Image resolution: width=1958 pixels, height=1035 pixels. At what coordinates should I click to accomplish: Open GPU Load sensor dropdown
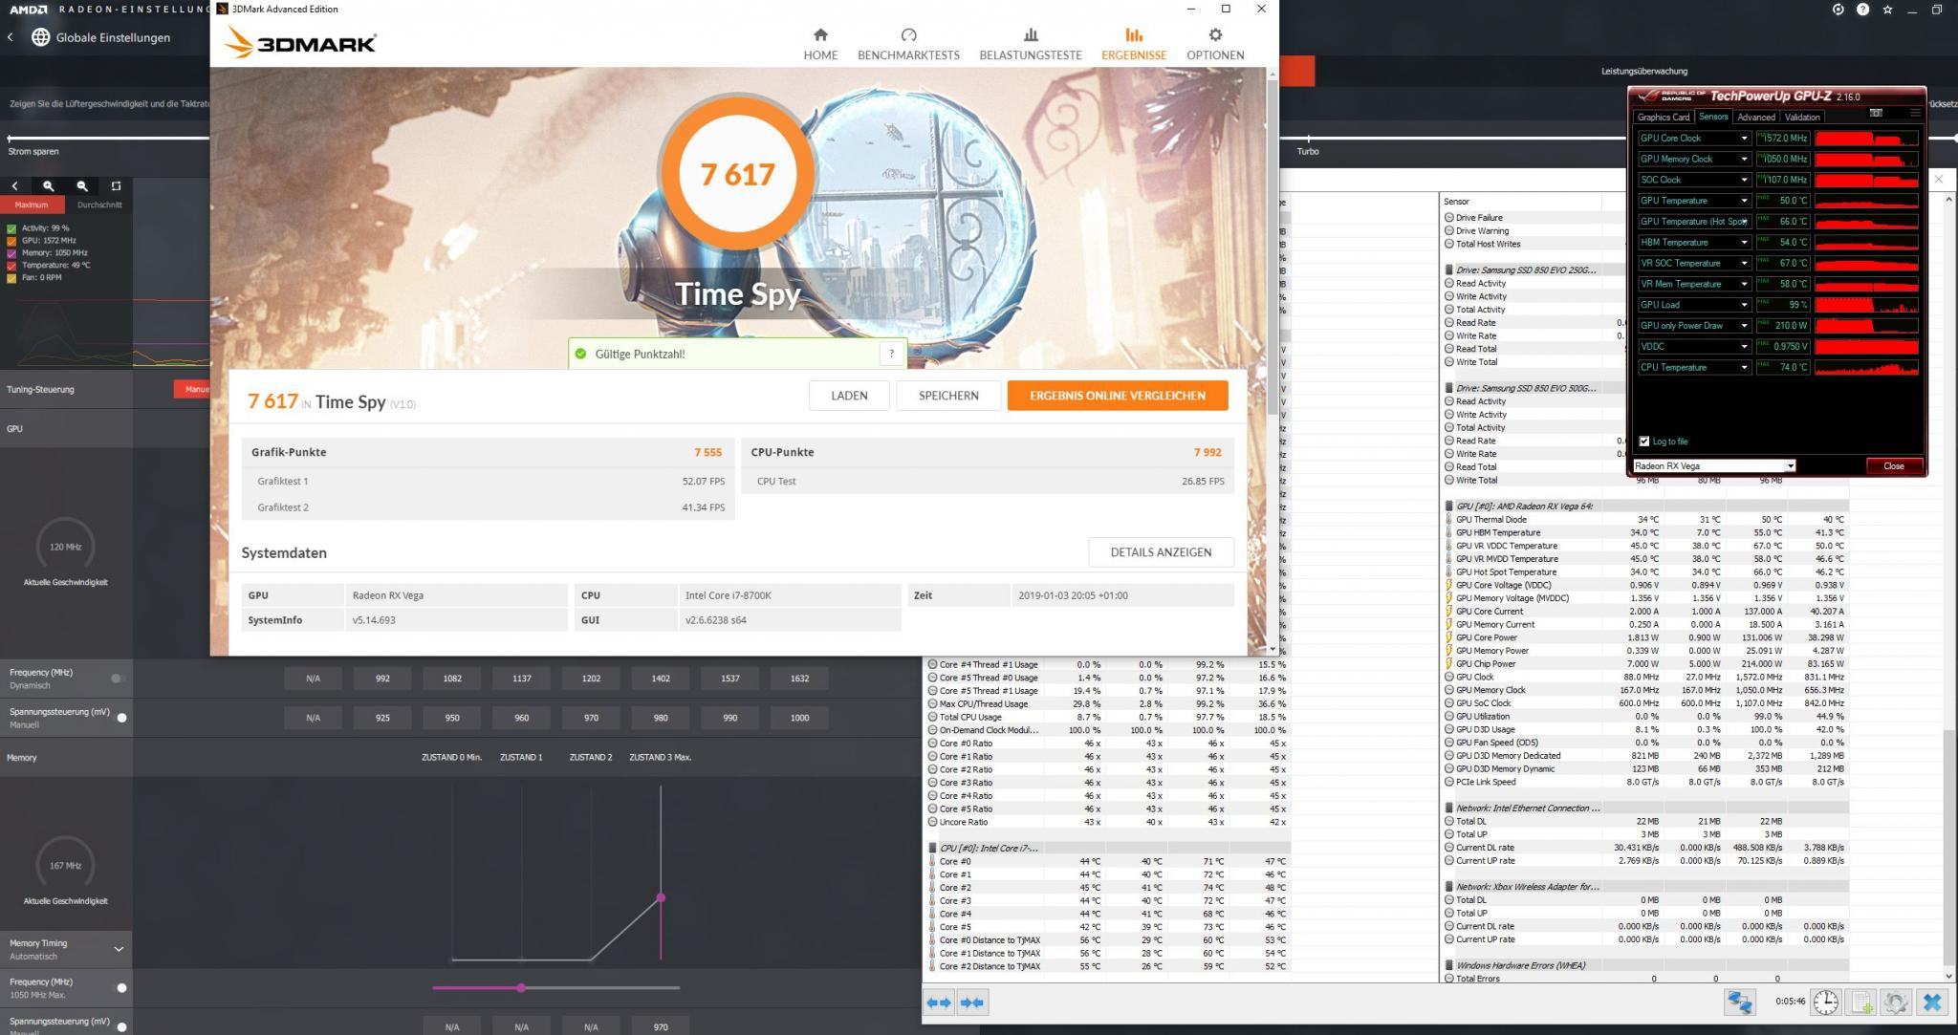tap(1744, 305)
